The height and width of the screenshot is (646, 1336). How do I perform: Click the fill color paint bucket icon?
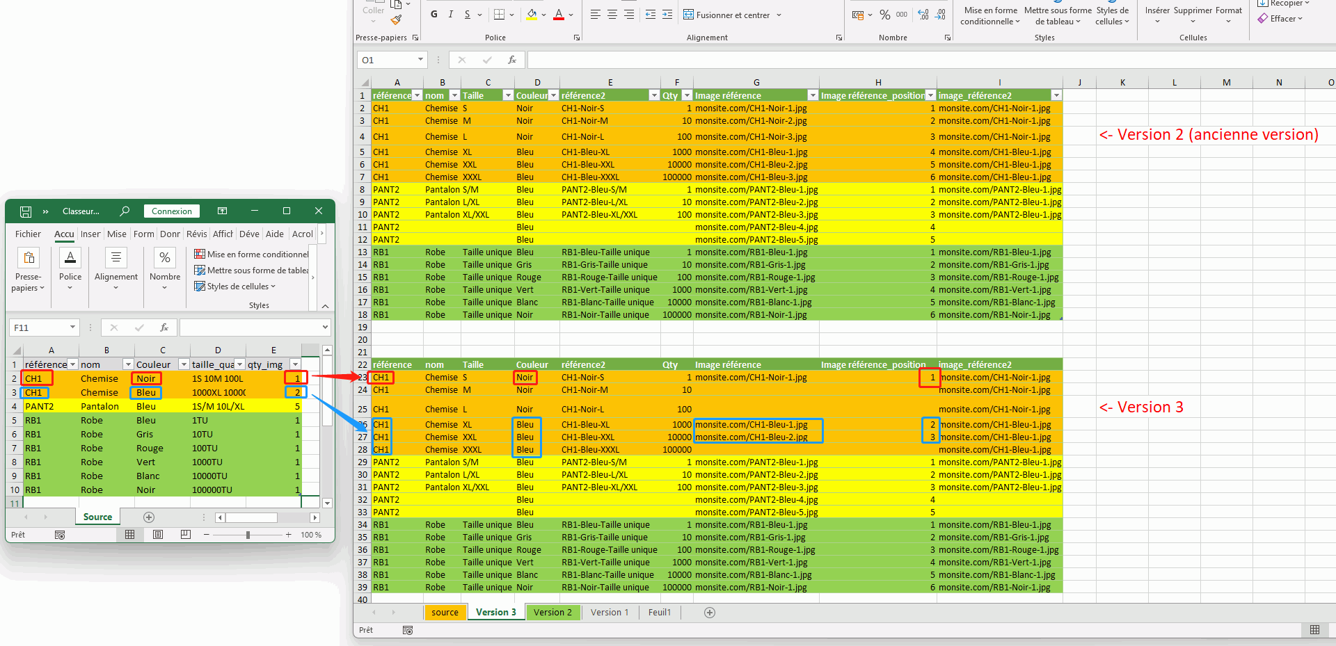click(x=532, y=15)
